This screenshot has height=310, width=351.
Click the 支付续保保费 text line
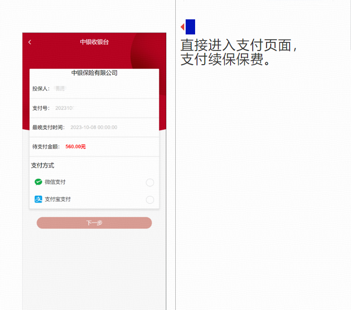[225, 59]
